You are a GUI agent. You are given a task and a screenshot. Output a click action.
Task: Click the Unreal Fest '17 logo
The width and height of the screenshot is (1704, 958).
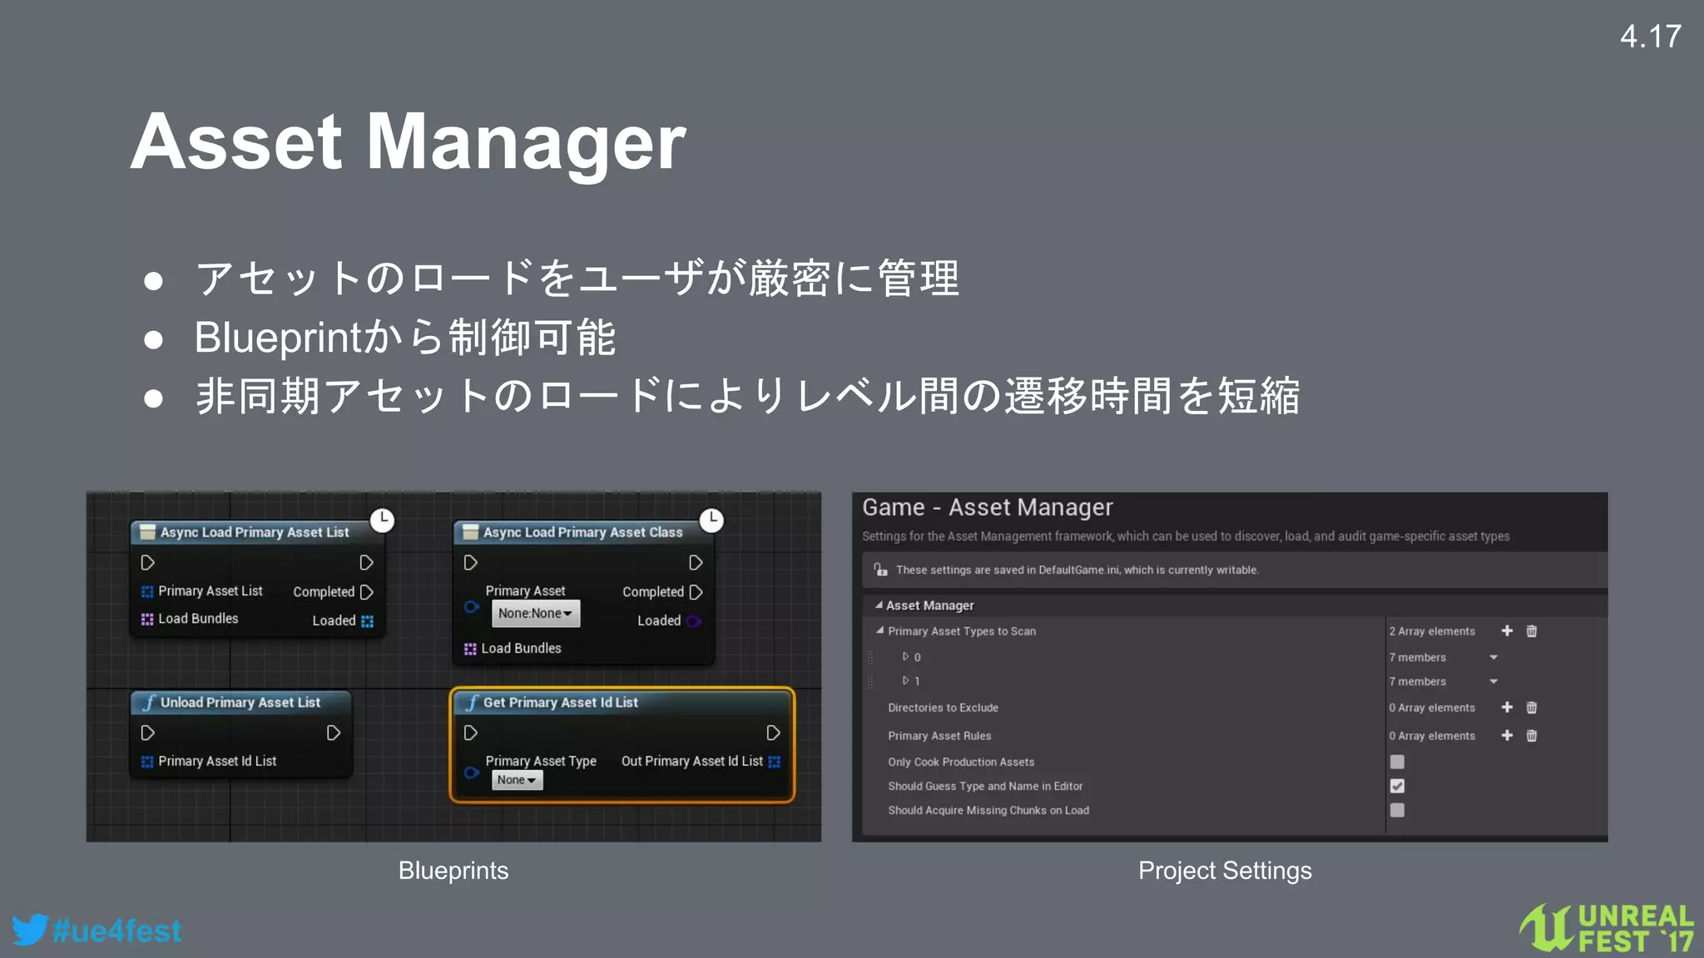tap(1607, 927)
